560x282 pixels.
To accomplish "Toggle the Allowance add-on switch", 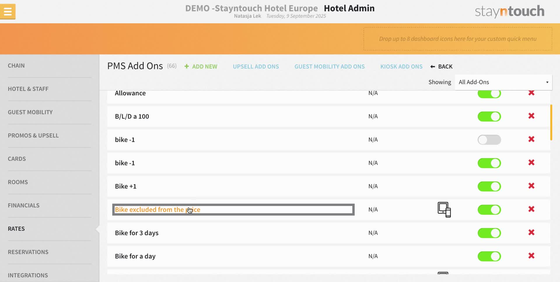I will [489, 94].
